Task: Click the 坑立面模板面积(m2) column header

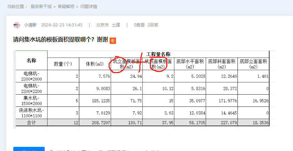Action: coord(127,64)
